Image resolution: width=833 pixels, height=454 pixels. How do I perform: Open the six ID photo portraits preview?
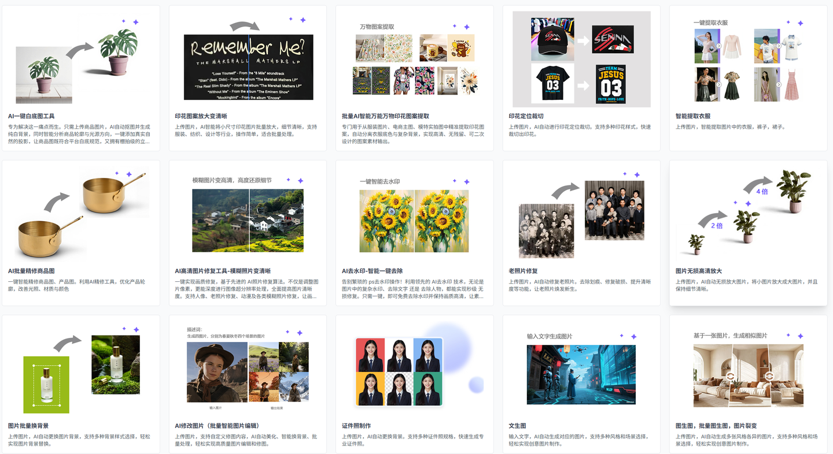click(x=415, y=369)
